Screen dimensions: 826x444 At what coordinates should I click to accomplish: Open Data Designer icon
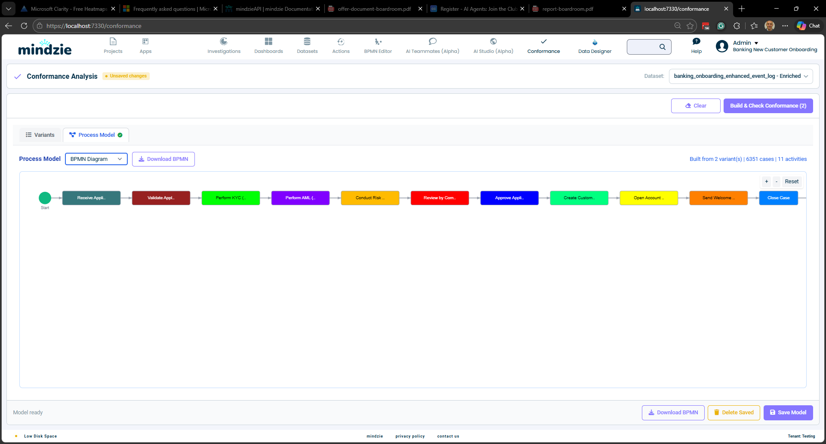pos(595,42)
